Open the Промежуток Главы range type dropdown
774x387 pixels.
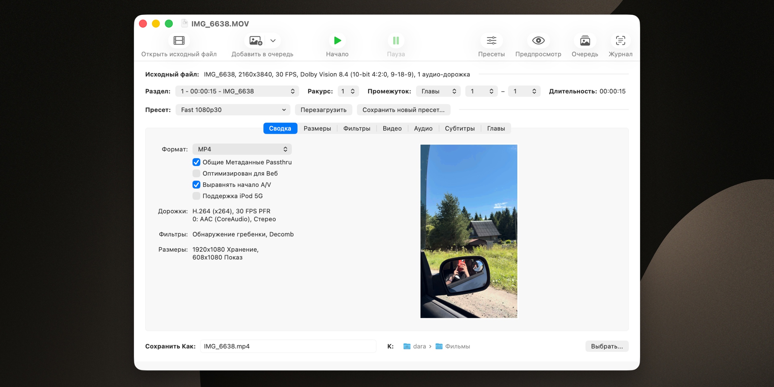pyautogui.click(x=438, y=91)
